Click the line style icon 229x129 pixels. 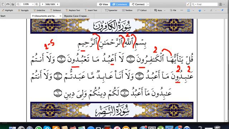189,10
